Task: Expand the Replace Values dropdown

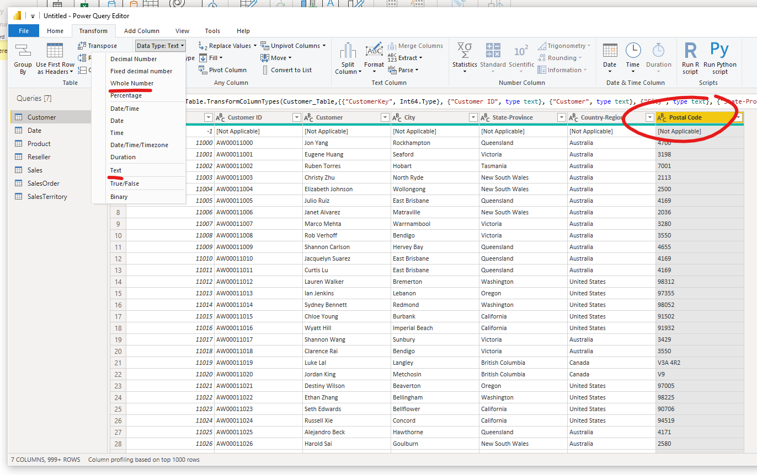Action: tap(254, 46)
